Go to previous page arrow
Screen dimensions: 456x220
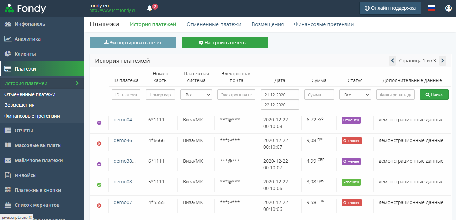click(x=392, y=61)
